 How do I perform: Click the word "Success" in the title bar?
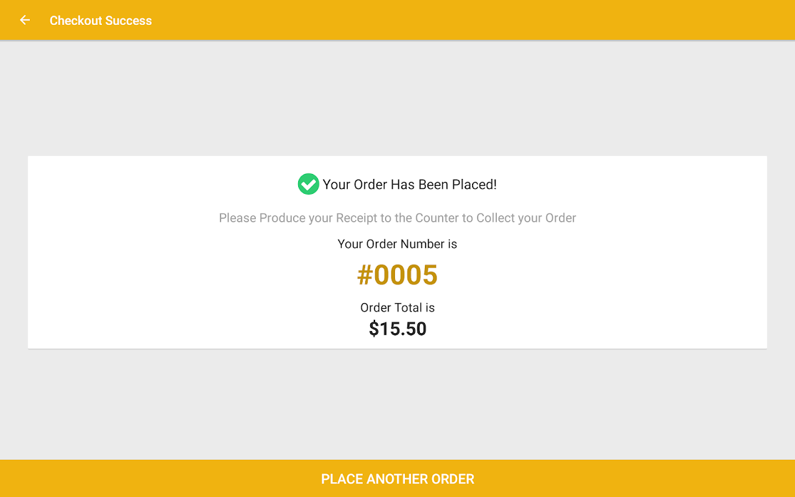[128, 21]
